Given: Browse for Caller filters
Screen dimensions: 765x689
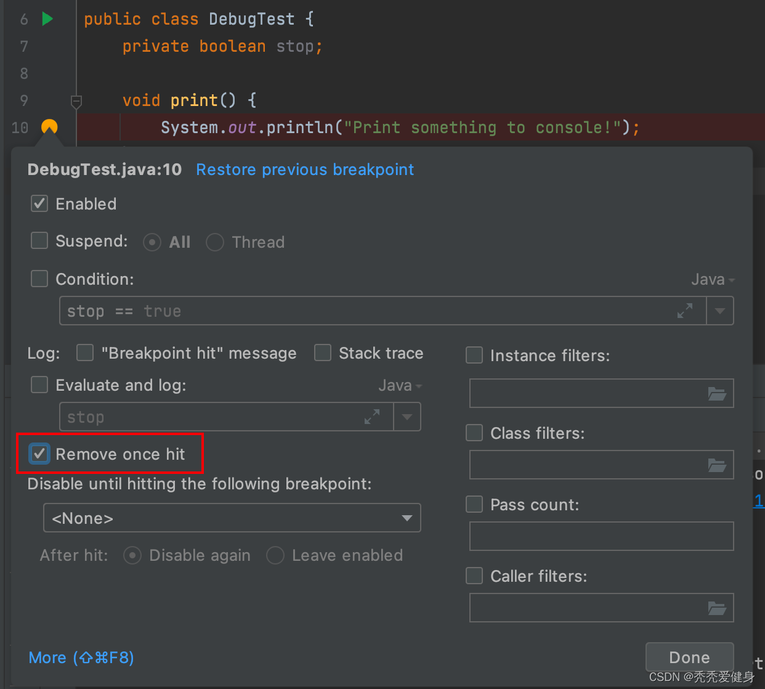Looking at the screenshot, I should click(x=717, y=608).
